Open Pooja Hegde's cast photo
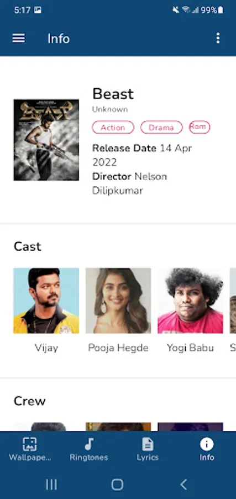 click(x=118, y=301)
